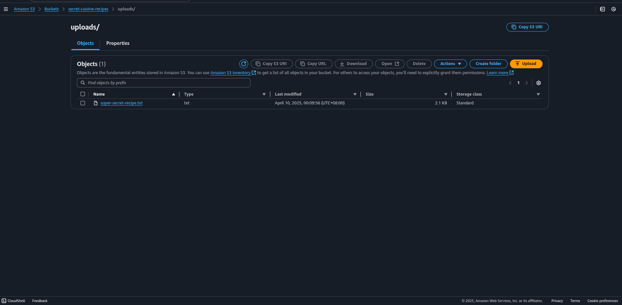Go to secret-cuisine-recipes breadcrumb link
The image size is (622, 305).
(x=88, y=9)
